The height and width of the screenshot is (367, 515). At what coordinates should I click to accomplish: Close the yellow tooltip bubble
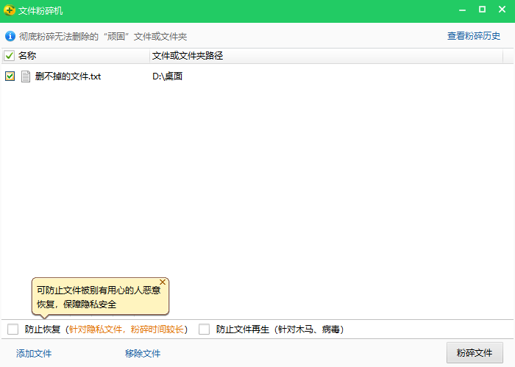coord(163,282)
